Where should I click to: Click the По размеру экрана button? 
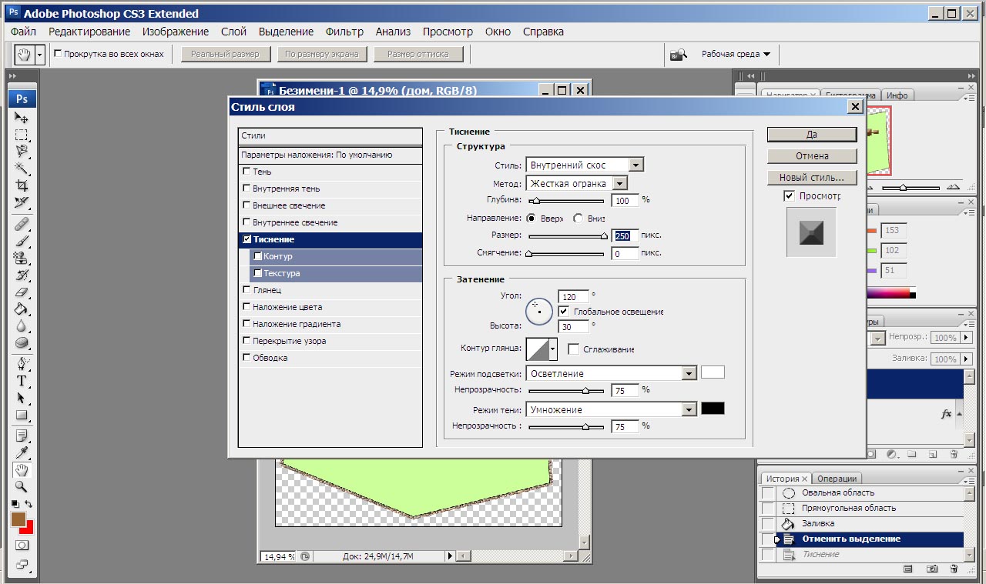[x=321, y=55]
